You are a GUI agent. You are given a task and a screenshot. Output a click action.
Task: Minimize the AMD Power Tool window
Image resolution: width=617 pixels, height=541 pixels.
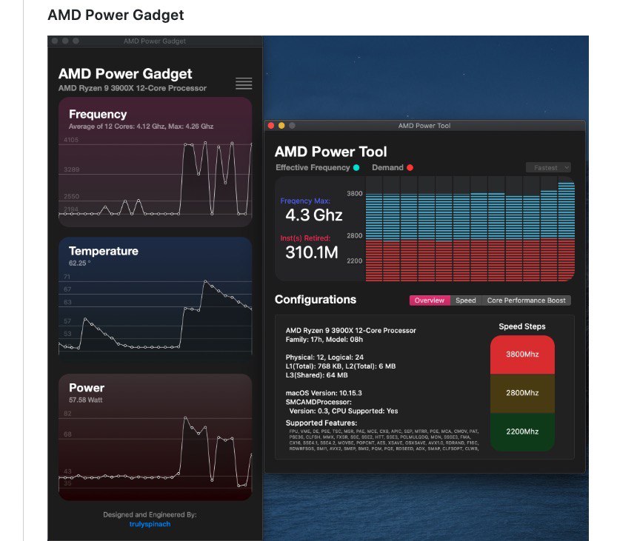281,126
